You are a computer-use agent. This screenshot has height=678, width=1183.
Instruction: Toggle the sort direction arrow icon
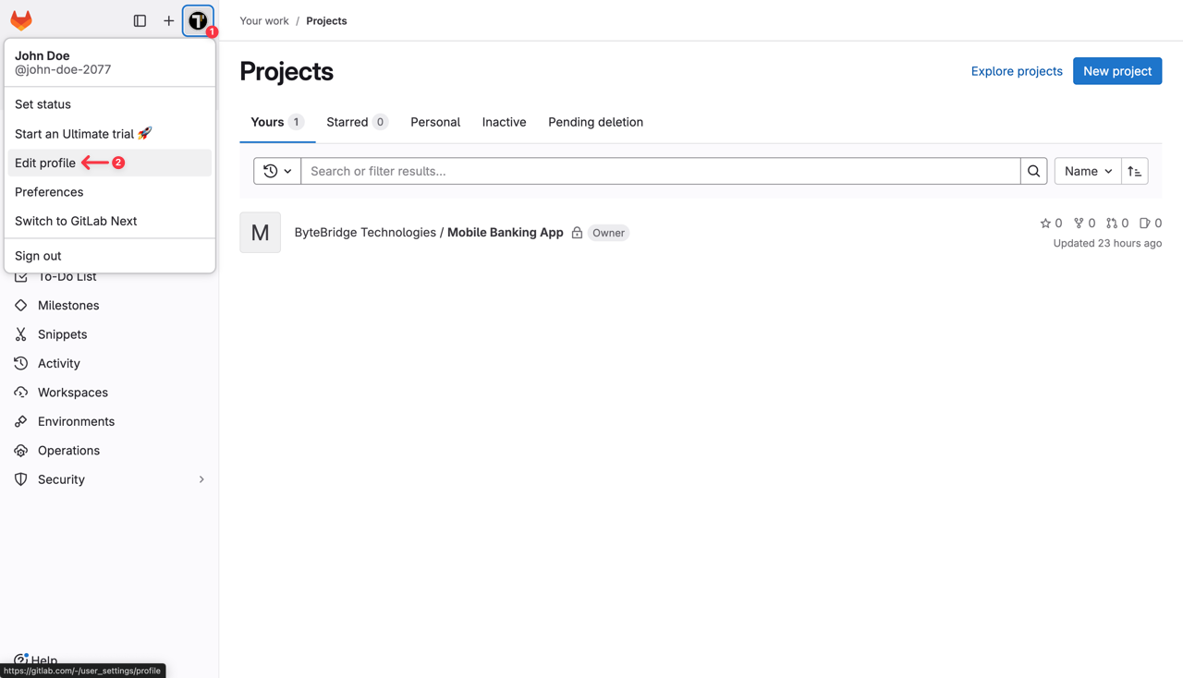[1135, 171]
